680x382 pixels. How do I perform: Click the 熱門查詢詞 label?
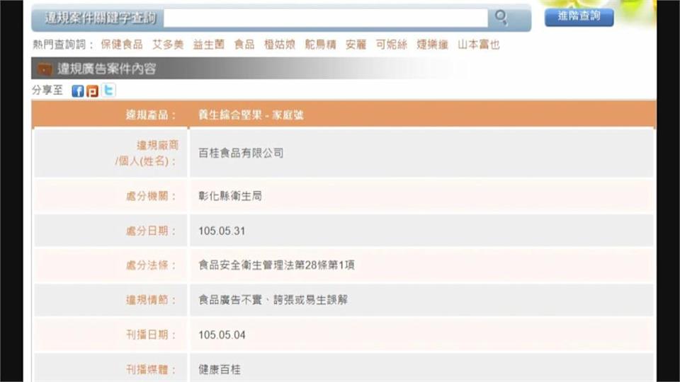[63, 45]
